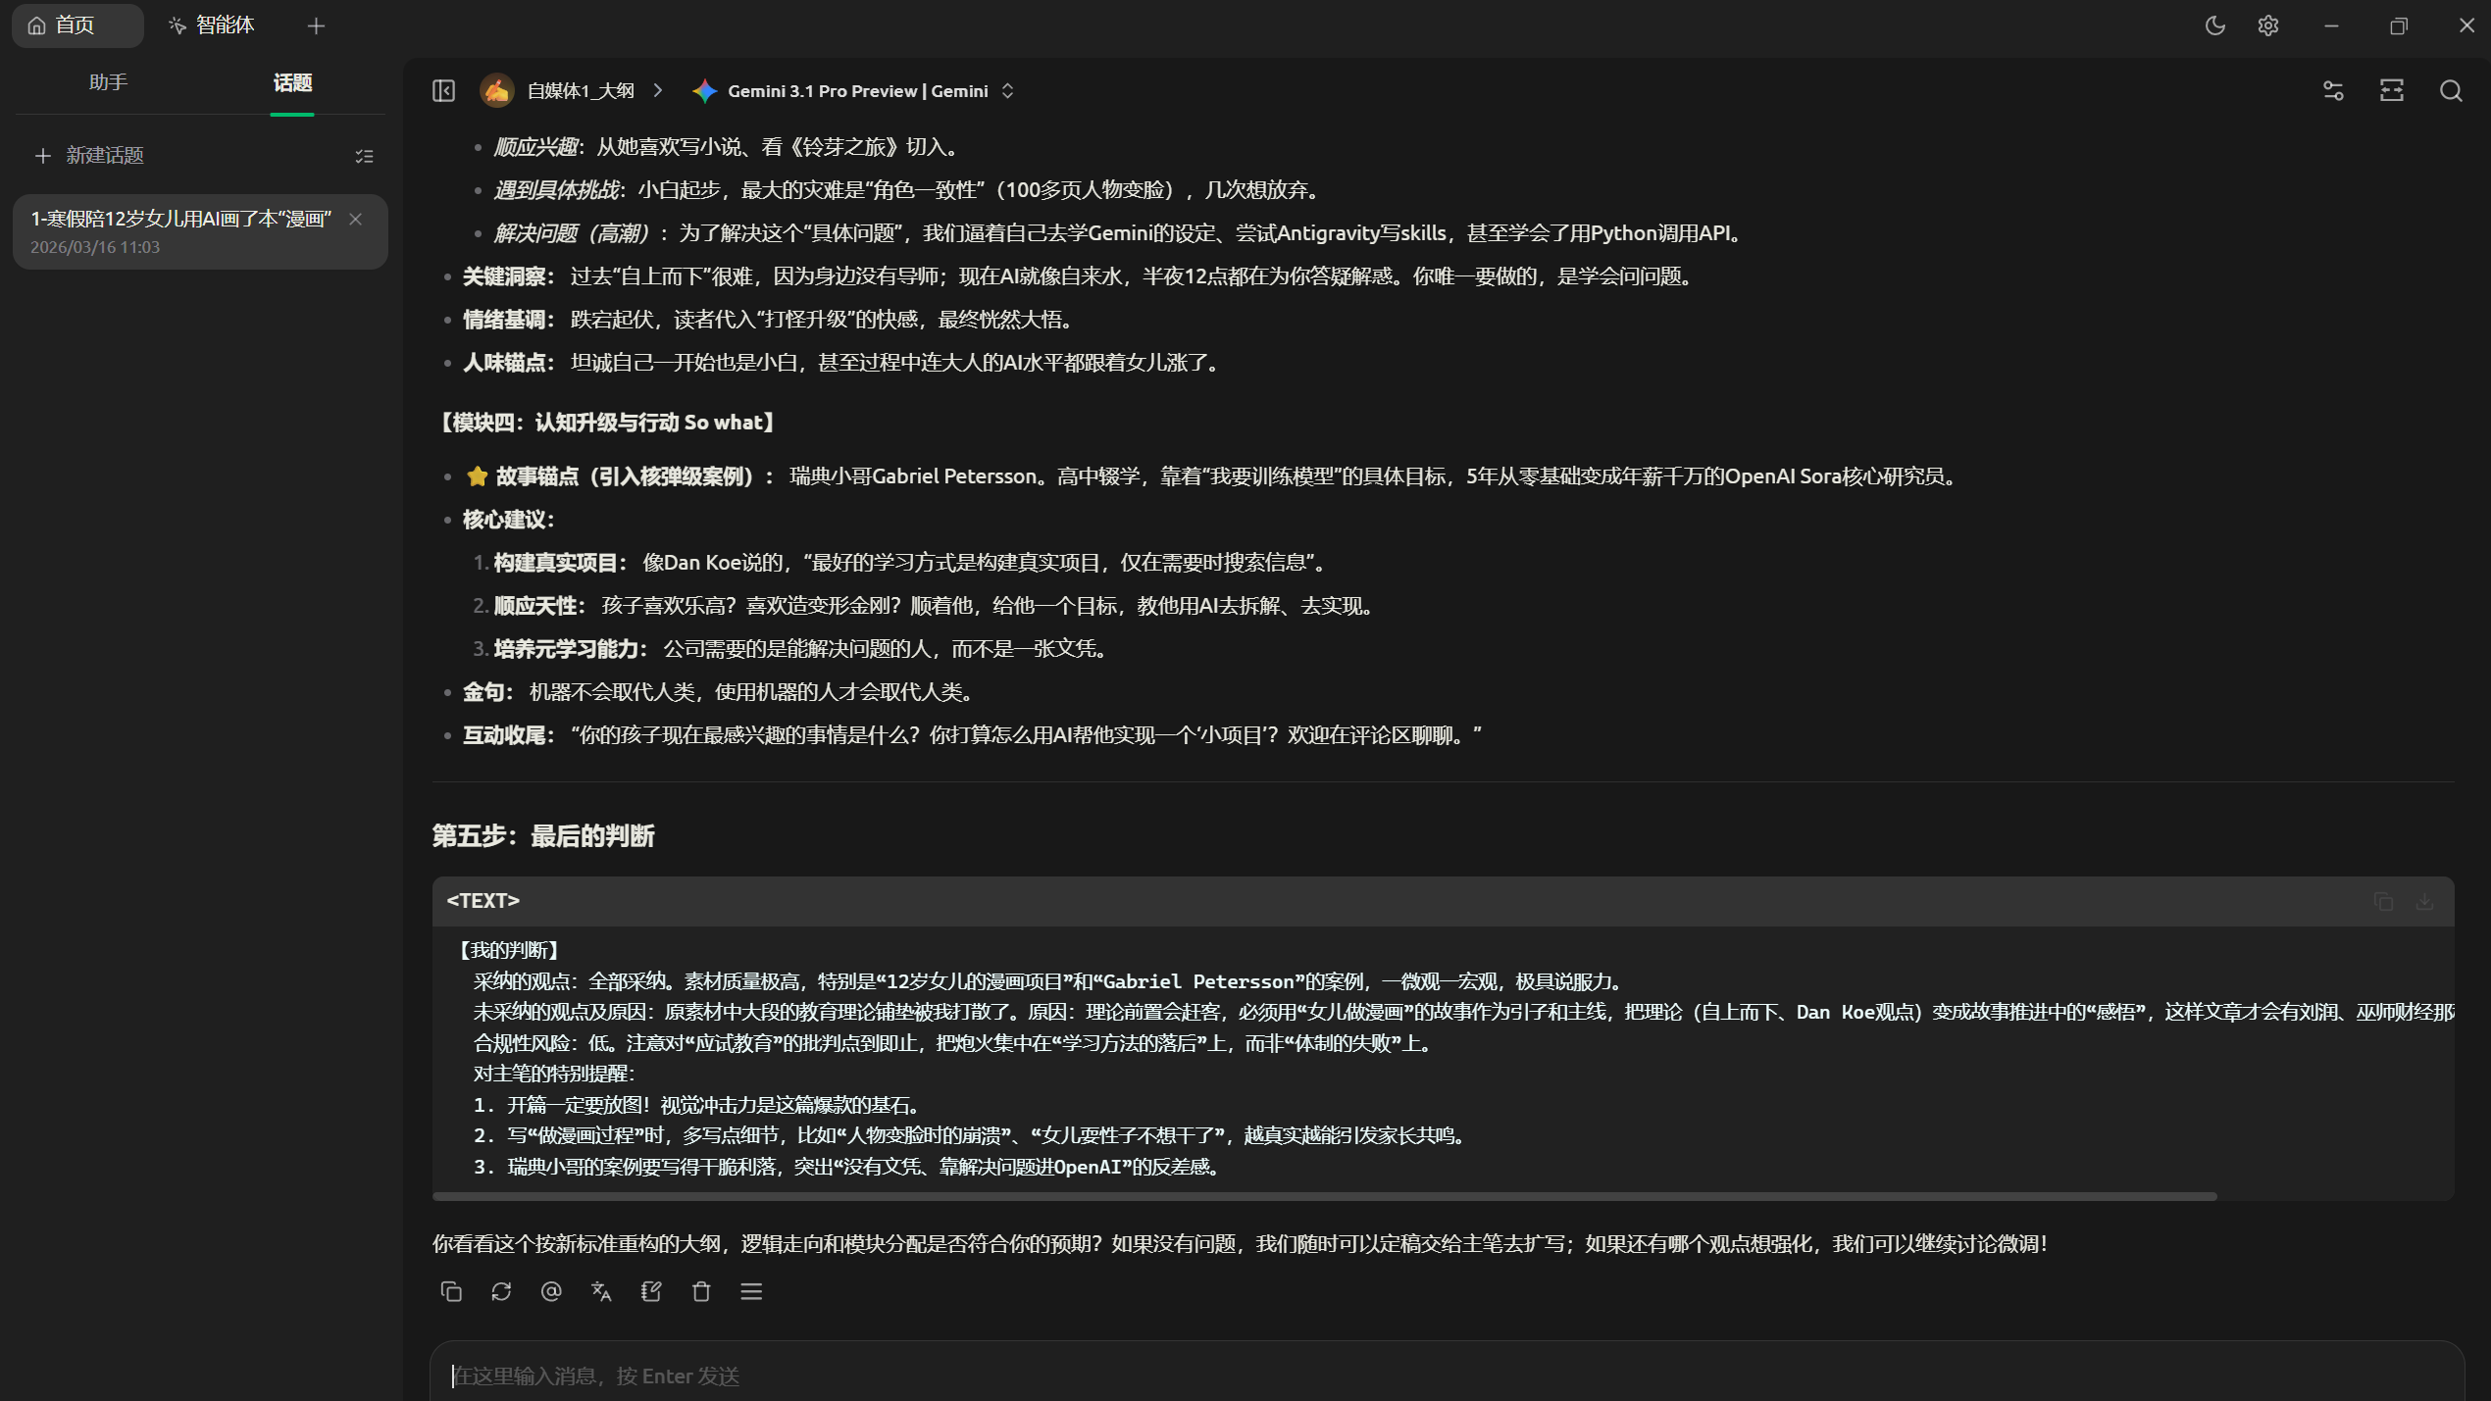
Task: Click the 金句 bullet label
Action: click(x=488, y=692)
